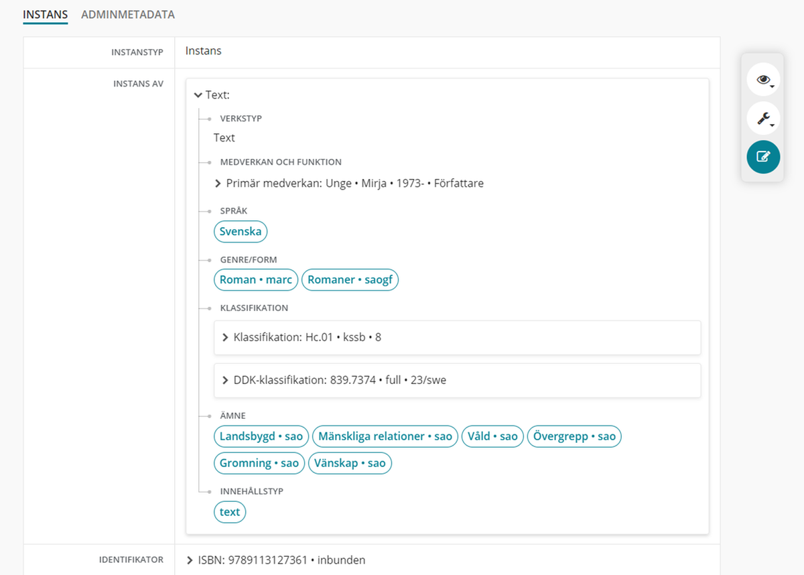
Task: Click the Roman marc genre tag
Action: 256,280
